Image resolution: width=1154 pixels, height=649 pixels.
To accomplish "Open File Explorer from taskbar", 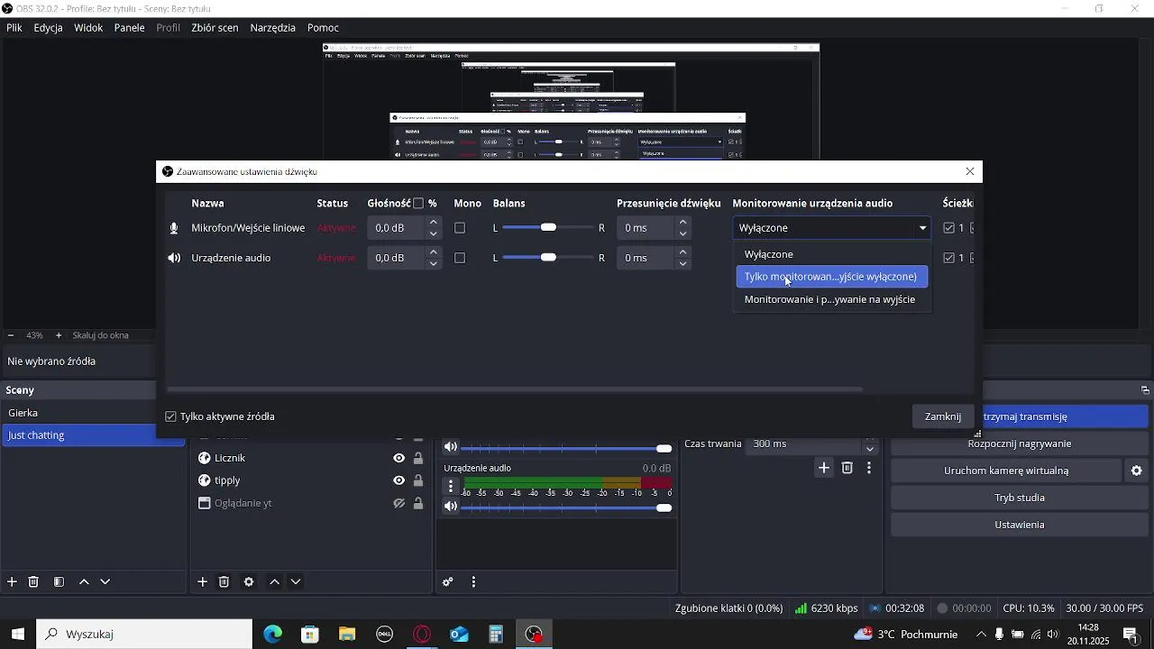I will [x=347, y=635].
